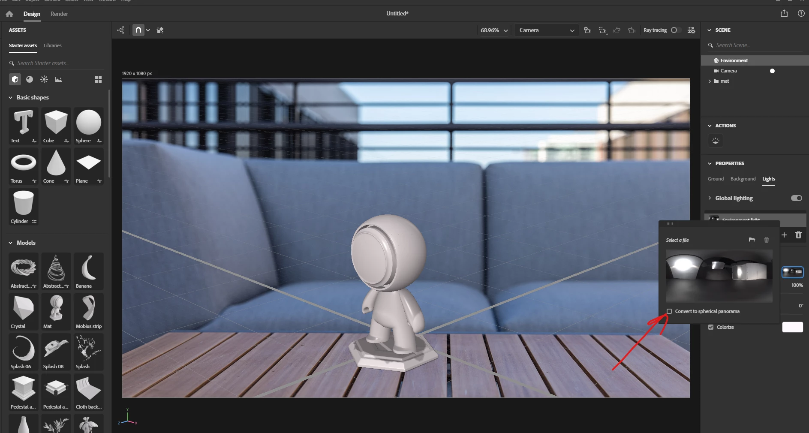The image size is (809, 433).
Task: Open the snapping options dropdown arrow
Action: tap(148, 30)
